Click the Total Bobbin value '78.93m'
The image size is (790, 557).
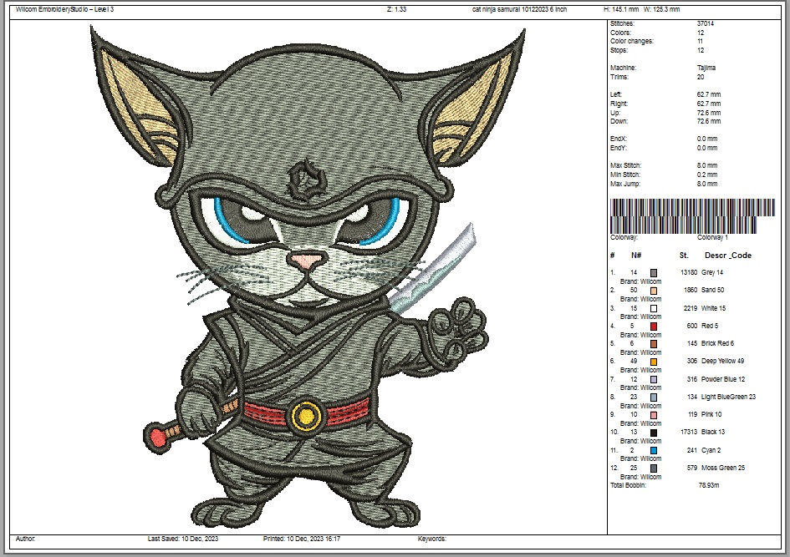click(708, 485)
